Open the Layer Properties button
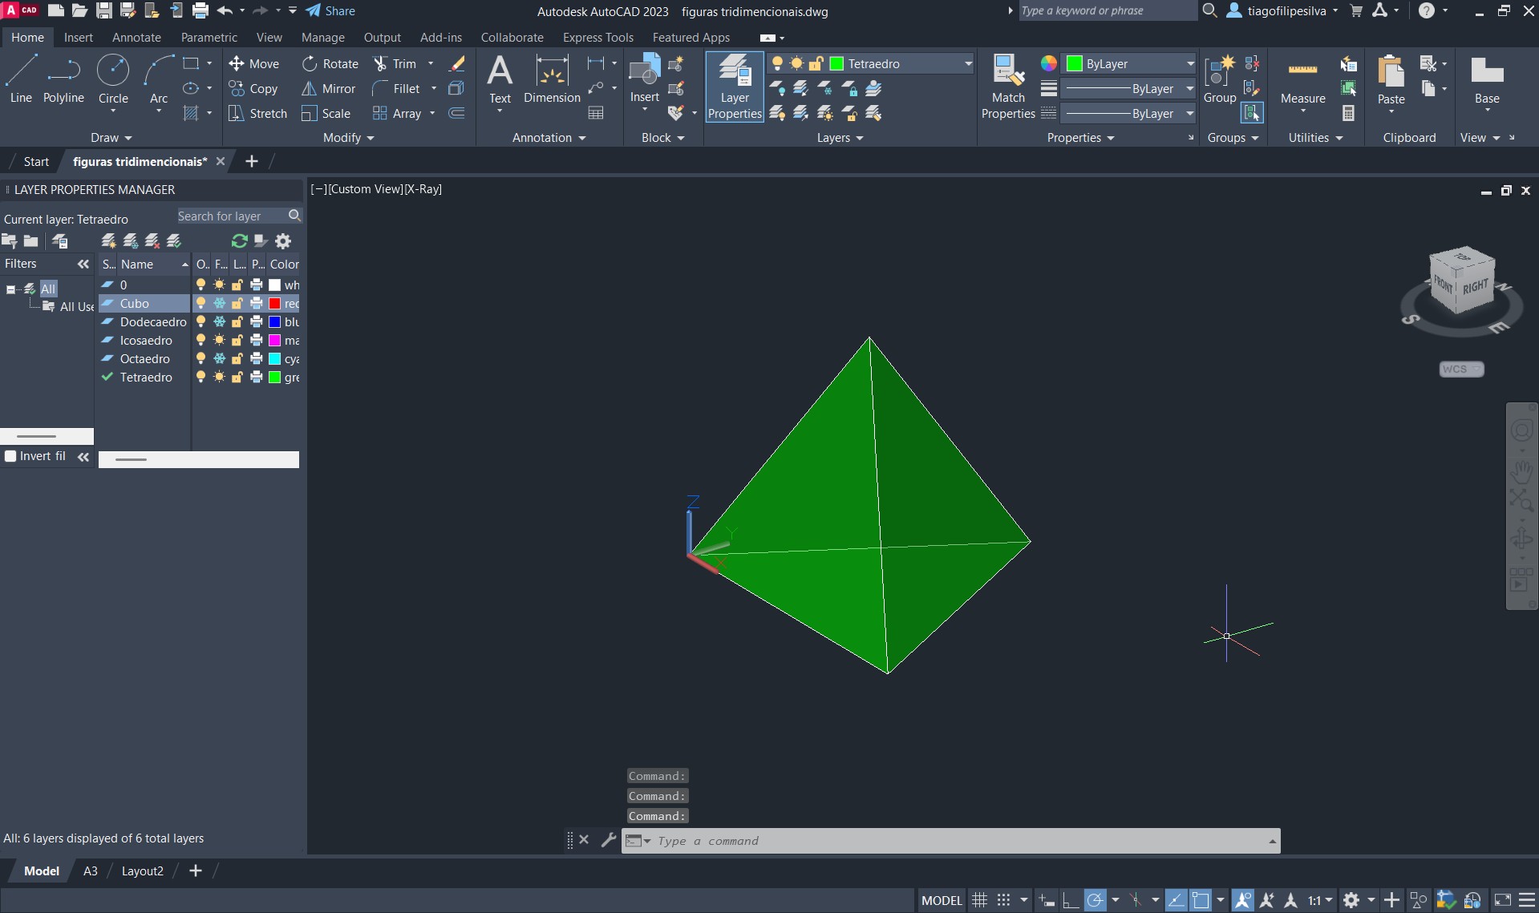 (x=734, y=87)
